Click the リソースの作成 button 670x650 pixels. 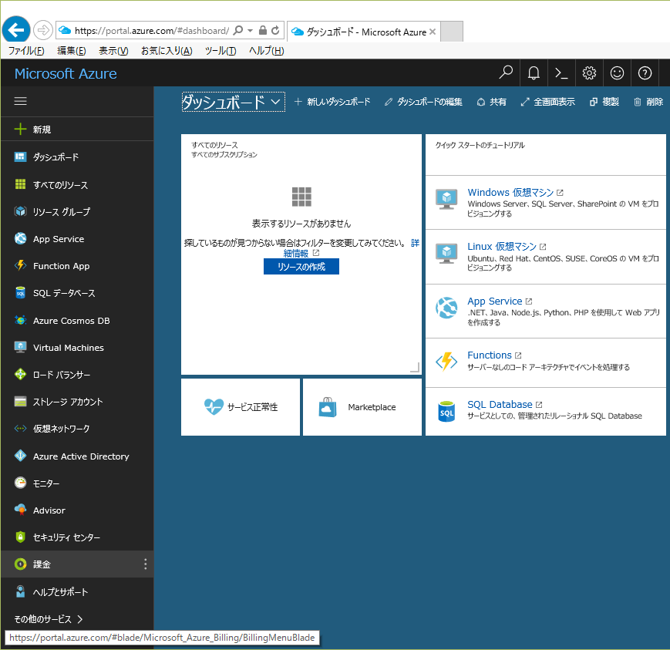pyautogui.click(x=301, y=267)
